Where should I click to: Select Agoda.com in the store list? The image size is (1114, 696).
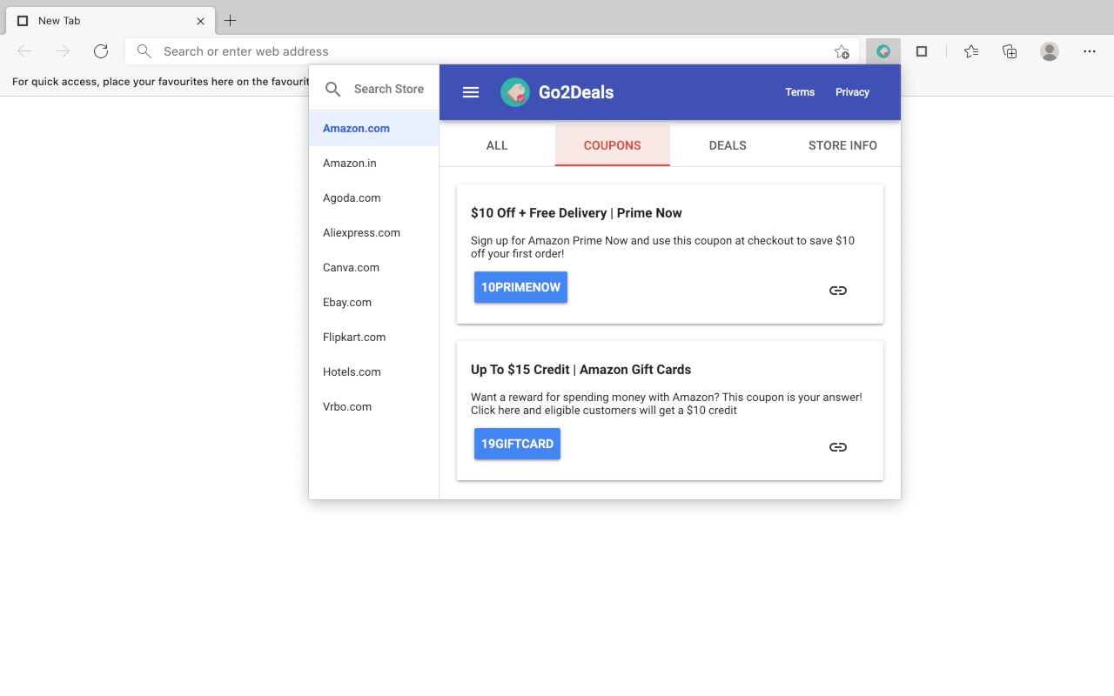point(374,197)
